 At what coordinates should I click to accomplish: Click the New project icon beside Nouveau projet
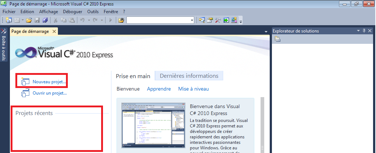(x=25, y=81)
